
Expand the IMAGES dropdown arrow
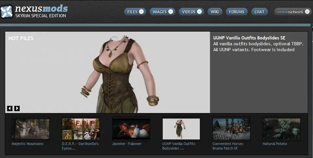pyautogui.click(x=171, y=12)
